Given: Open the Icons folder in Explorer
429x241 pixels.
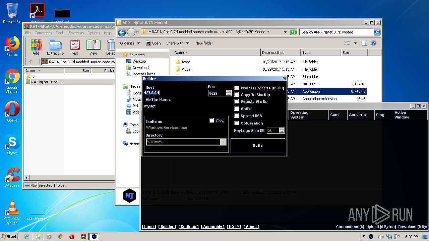Looking at the screenshot, I should (186, 62).
